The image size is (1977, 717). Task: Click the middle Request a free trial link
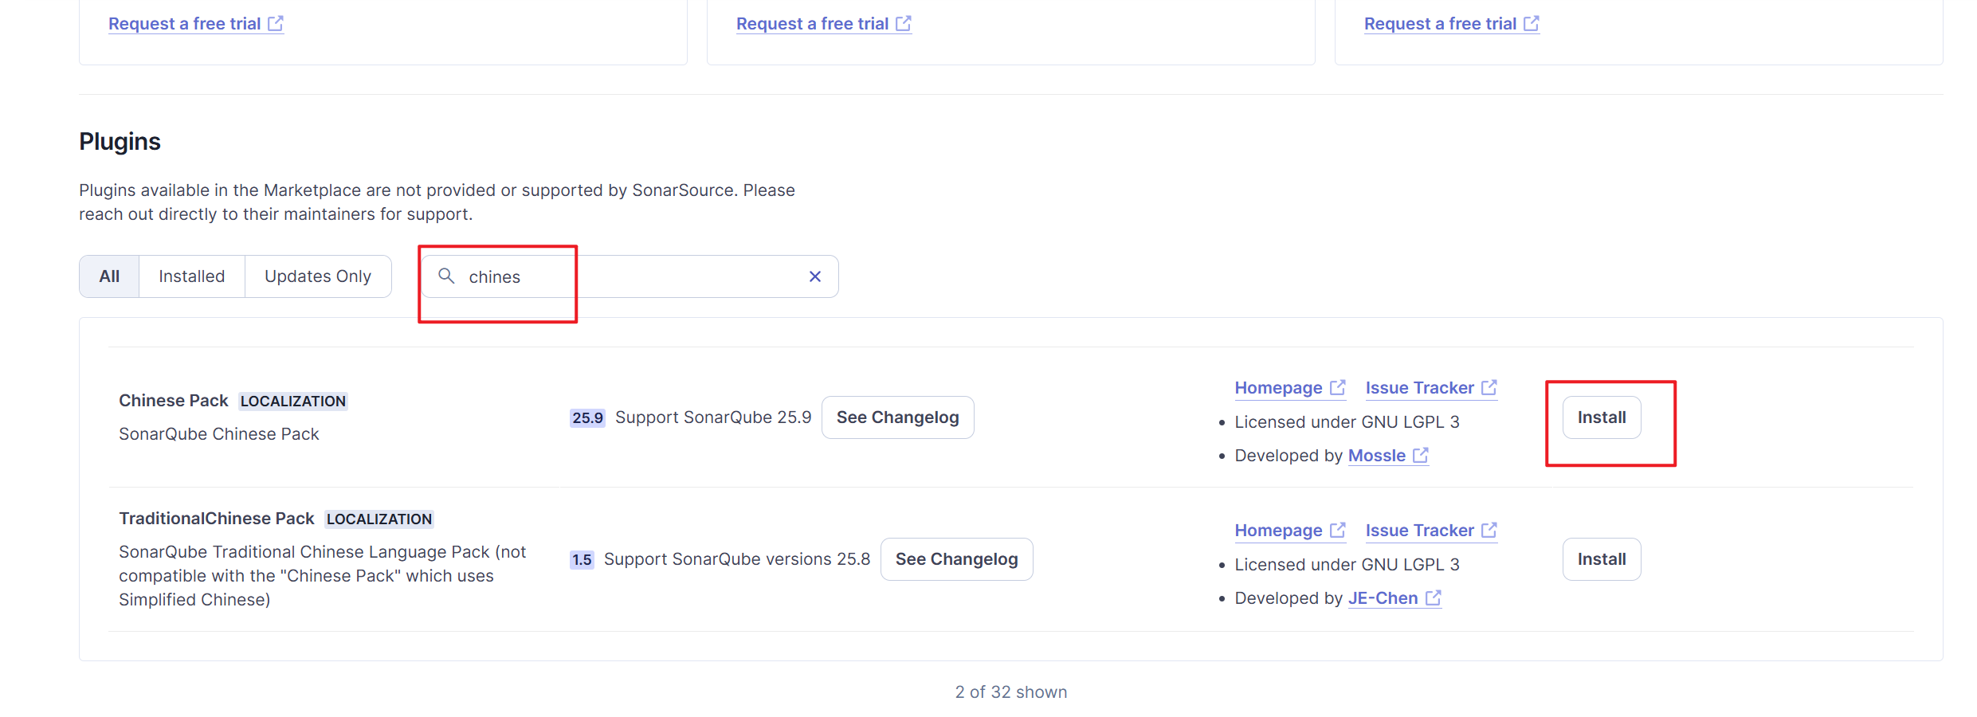(x=824, y=24)
